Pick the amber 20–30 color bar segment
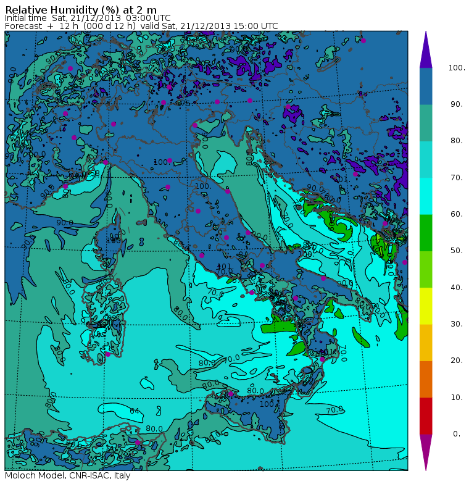Screen dimensions: 469x484 (x=426, y=343)
